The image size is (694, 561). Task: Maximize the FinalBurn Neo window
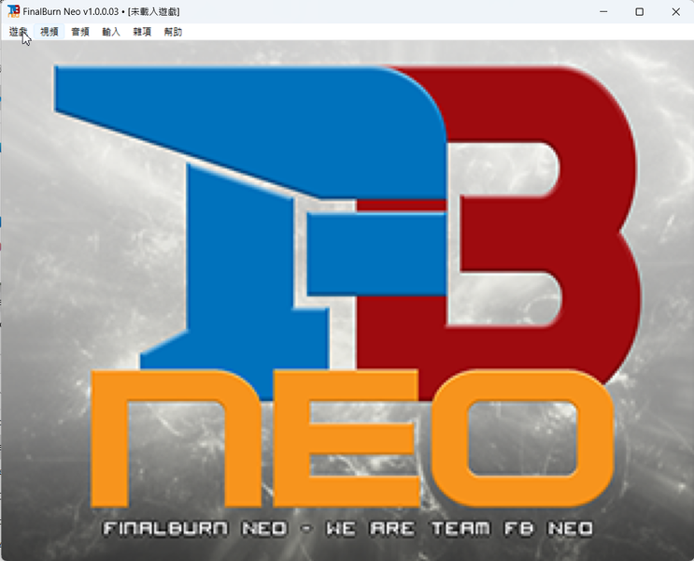point(640,11)
